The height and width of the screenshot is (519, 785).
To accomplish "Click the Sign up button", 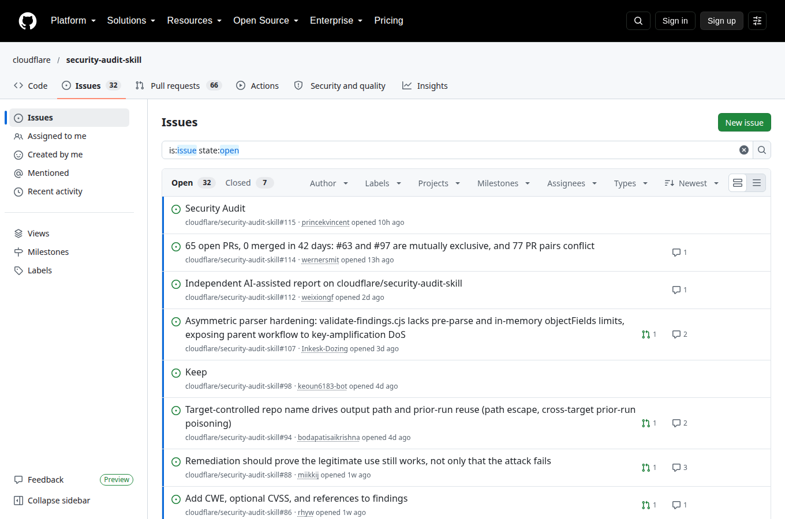I will [x=722, y=21].
